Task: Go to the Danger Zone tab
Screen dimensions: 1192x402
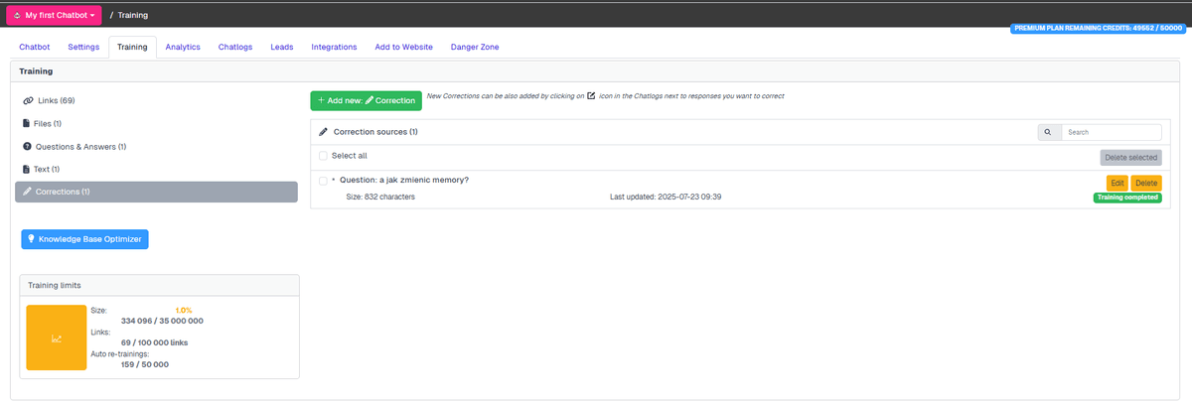Action: pos(475,47)
